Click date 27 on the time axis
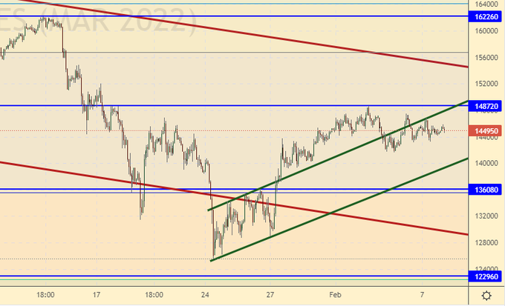The height and width of the screenshot is (306, 505). (x=271, y=294)
